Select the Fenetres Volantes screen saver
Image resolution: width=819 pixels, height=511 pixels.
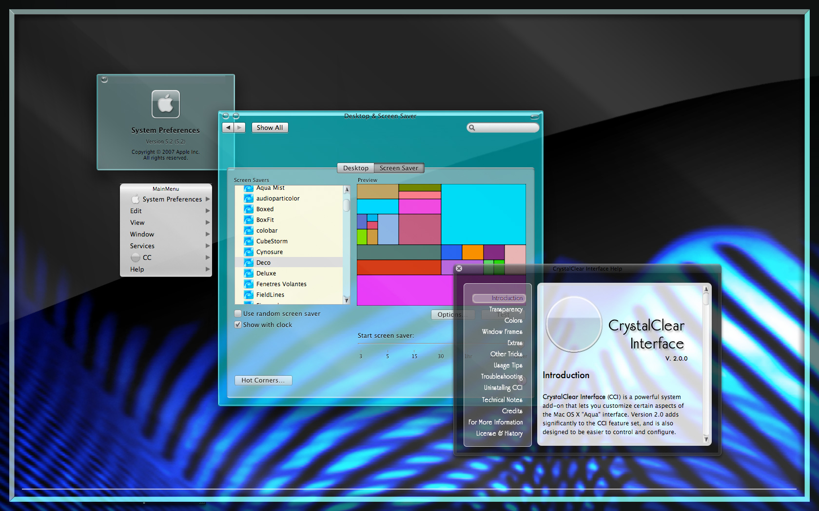pos(289,284)
